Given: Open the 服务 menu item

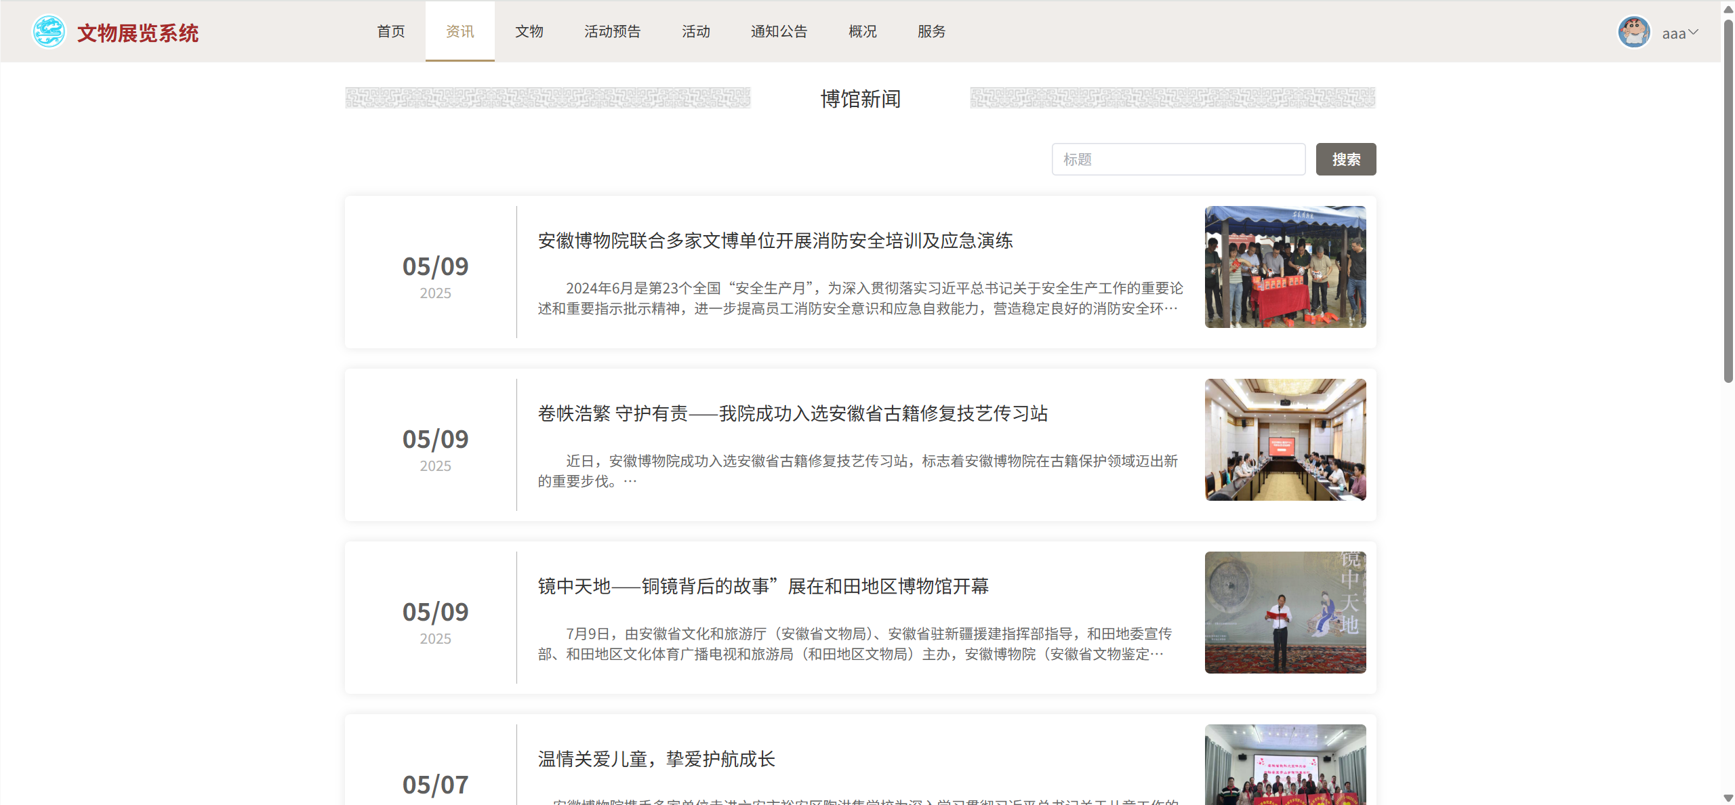Looking at the screenshot, I should tap(932, 31).
